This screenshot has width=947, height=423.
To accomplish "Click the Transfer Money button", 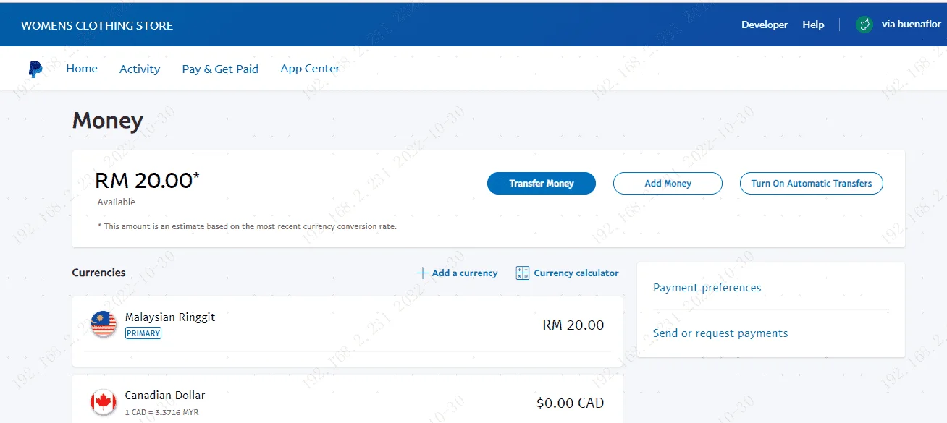I will pyautogui.click(x=542, y=184).
